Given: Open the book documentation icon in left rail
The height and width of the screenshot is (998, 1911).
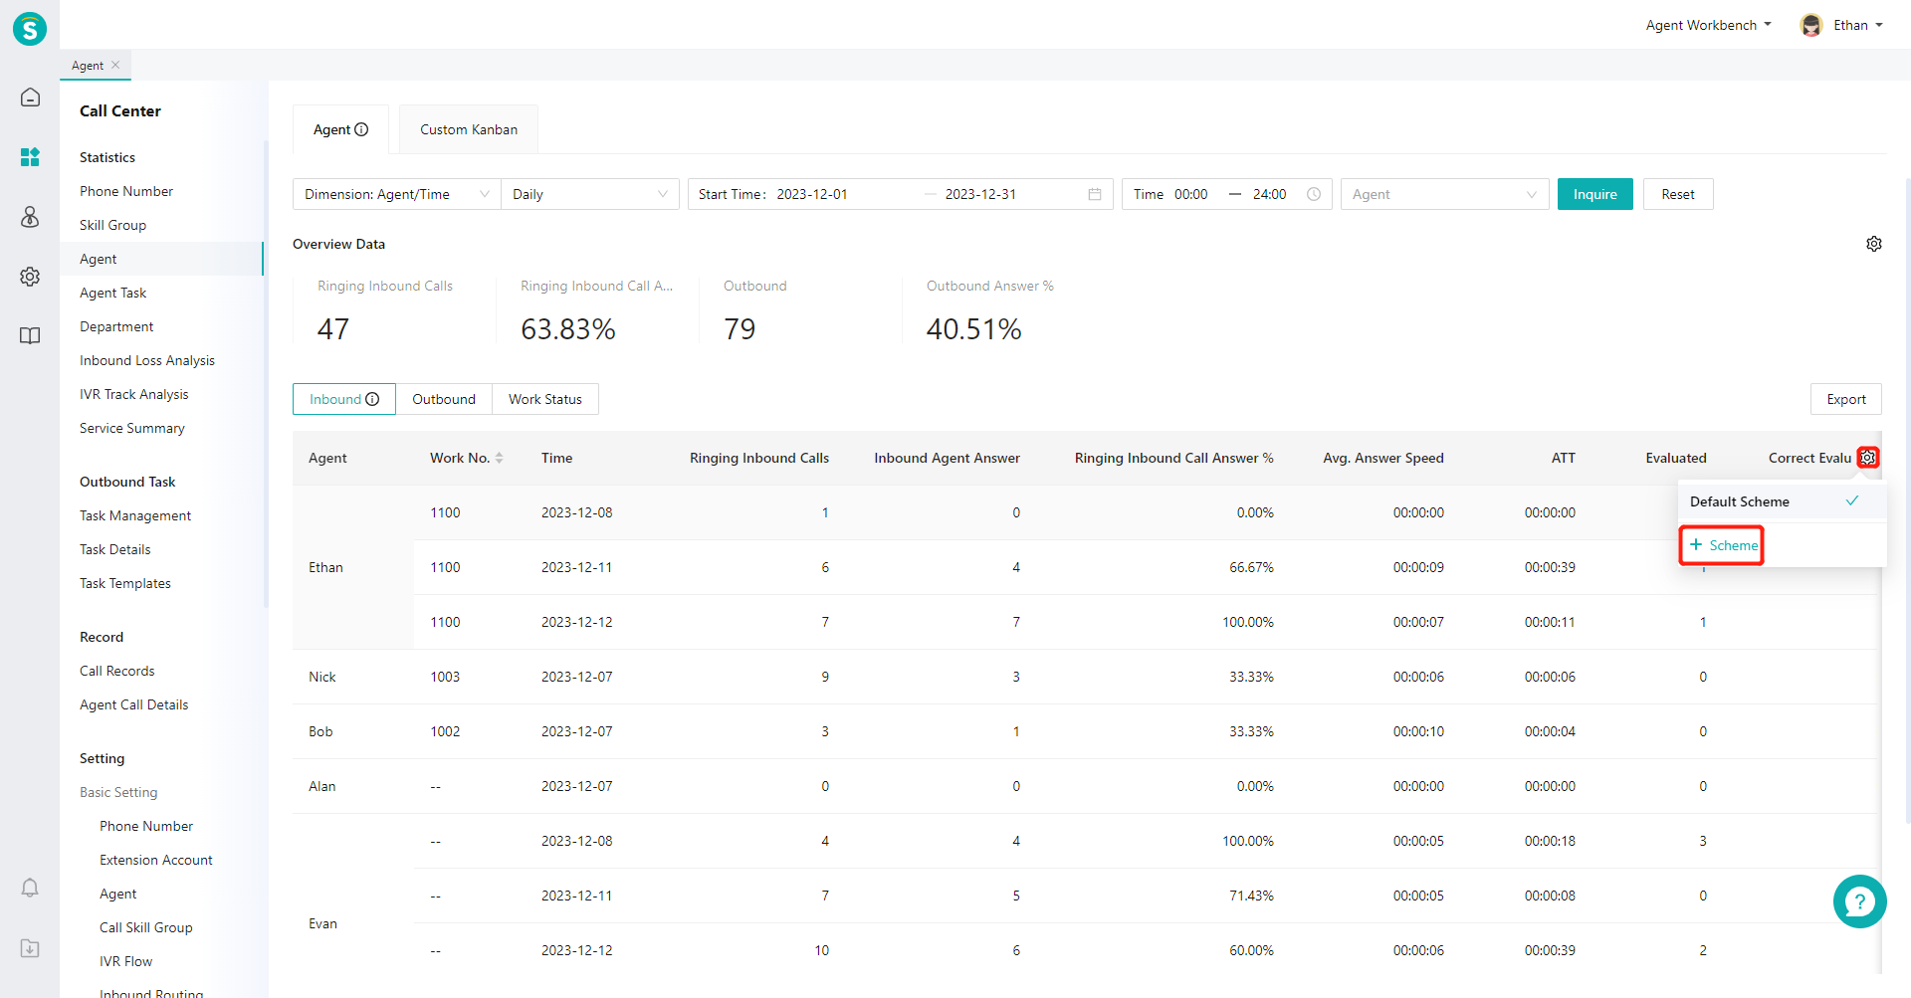Looking at the screenshot, I should point(30,335).
